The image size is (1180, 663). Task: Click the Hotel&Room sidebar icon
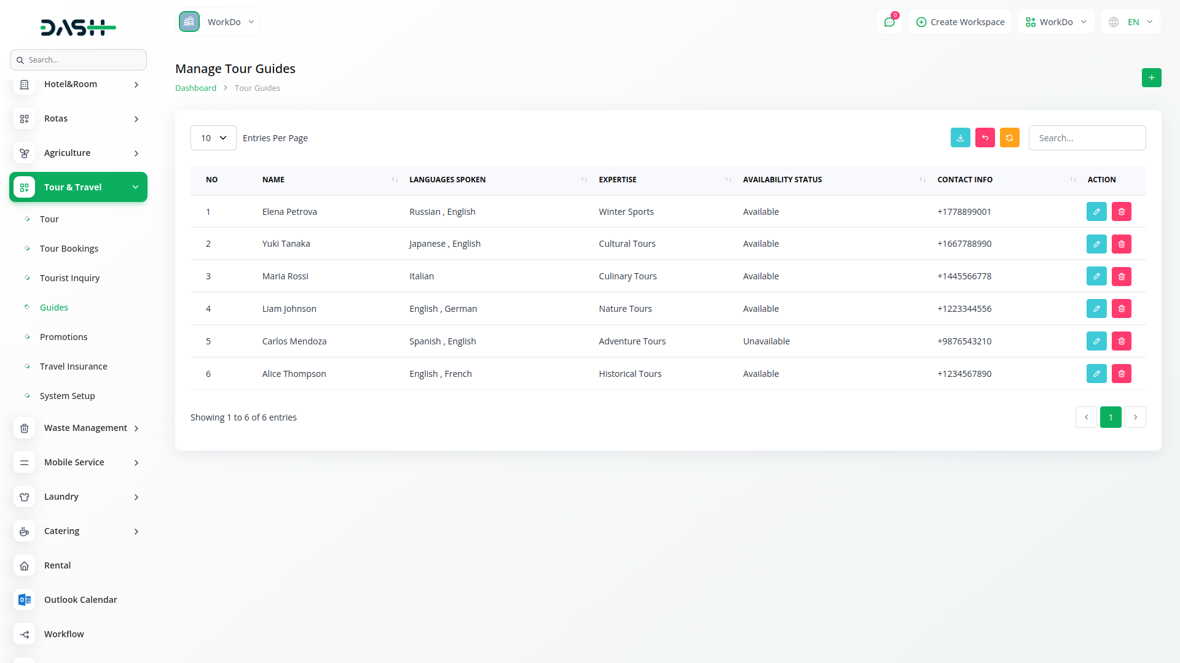pyautogui.click(x=25, y=85)
